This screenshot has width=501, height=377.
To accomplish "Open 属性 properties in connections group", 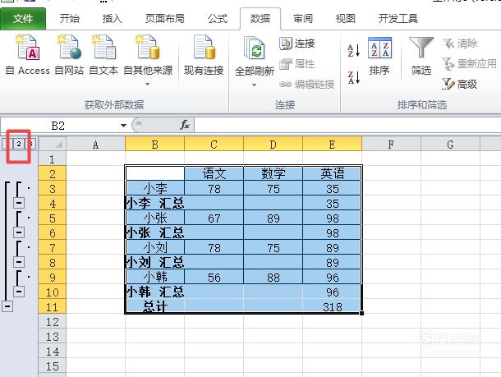I will click(297, 64).
